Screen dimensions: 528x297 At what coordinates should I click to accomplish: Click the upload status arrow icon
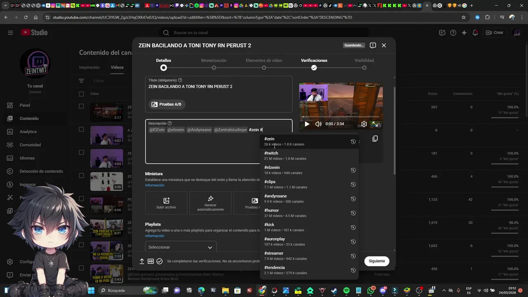coord(141,261)
